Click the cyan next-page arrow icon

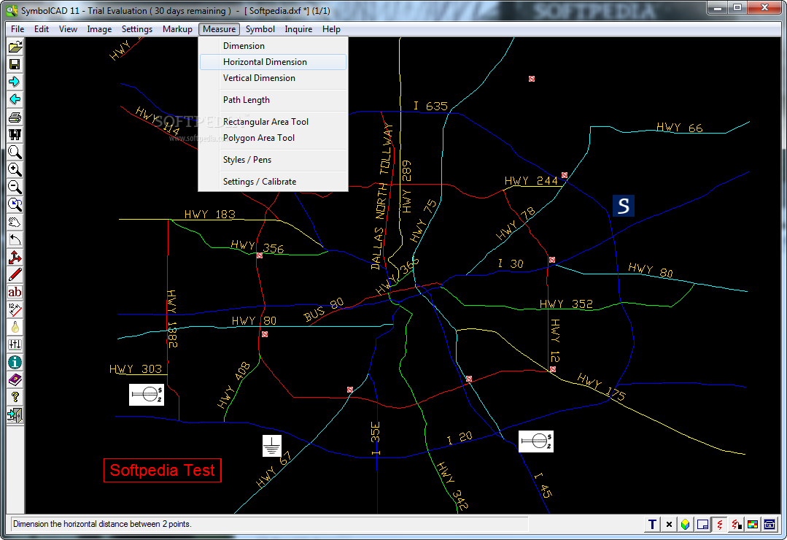pyautogui.click(x=15, y=82)
